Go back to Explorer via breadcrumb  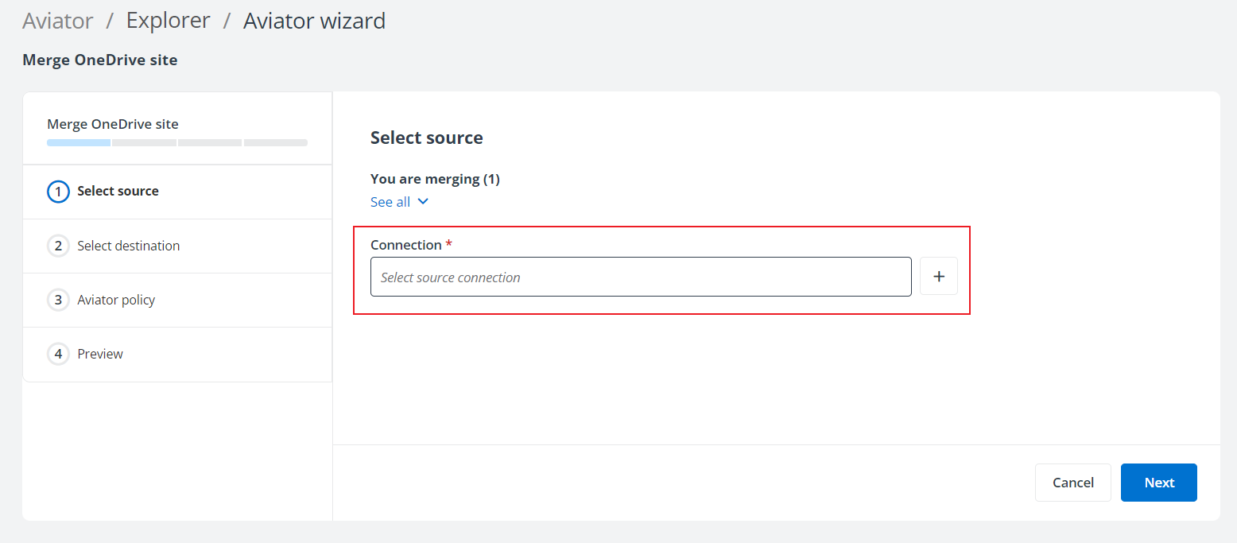click(x=168, y=21)
